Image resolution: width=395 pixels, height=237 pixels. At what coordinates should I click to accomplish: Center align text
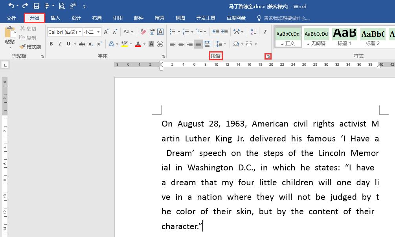coord(181,44)
